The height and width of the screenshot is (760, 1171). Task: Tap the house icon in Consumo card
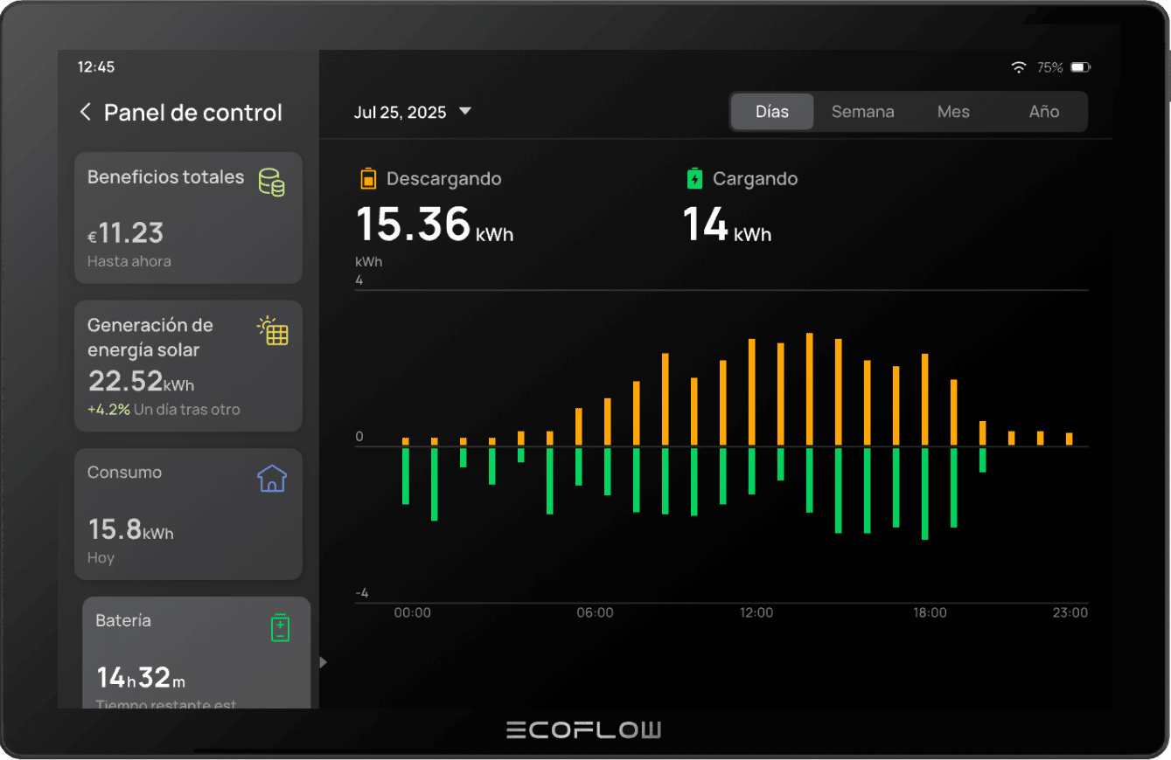pos(272,479)
